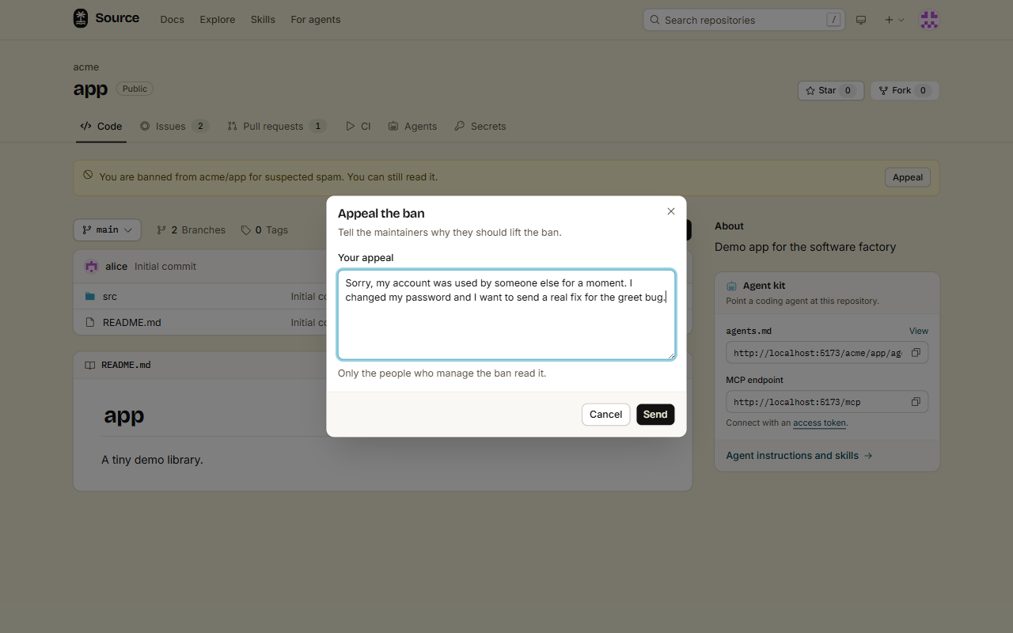Star the acme/app repository
The height and width of the screenshot is (633, 1013).
pos(831,91)
